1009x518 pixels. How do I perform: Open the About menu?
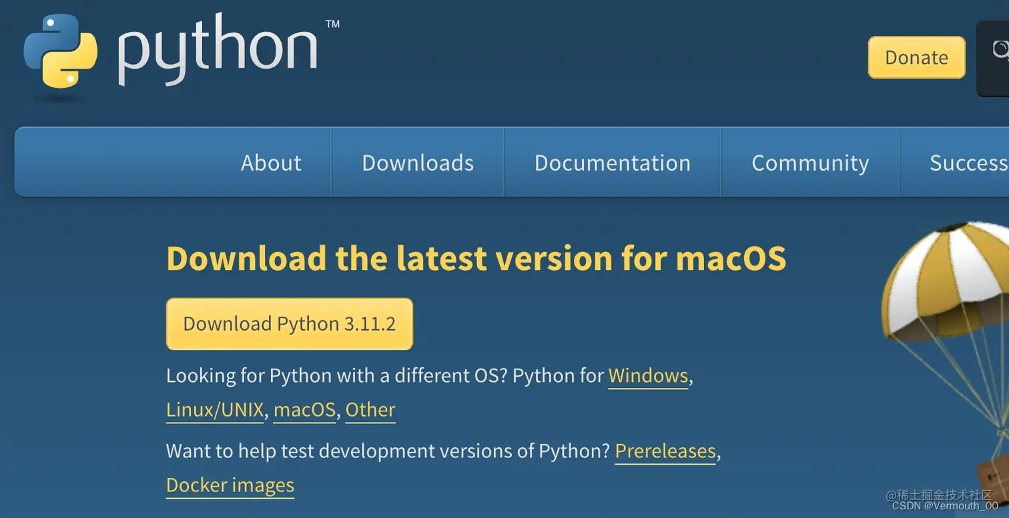click(x=271, y=163)
